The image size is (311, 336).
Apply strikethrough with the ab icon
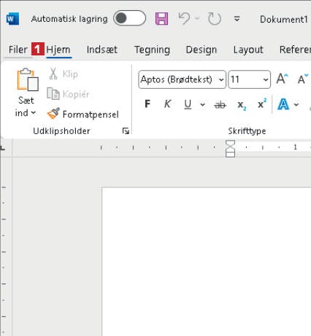coord(220,105)
